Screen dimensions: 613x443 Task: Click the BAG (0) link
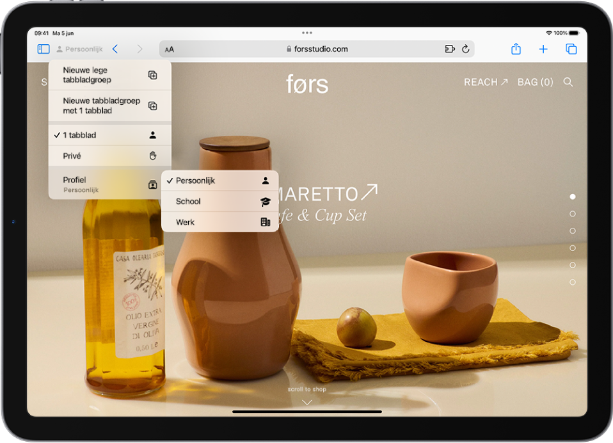click(x=535, y=82)
